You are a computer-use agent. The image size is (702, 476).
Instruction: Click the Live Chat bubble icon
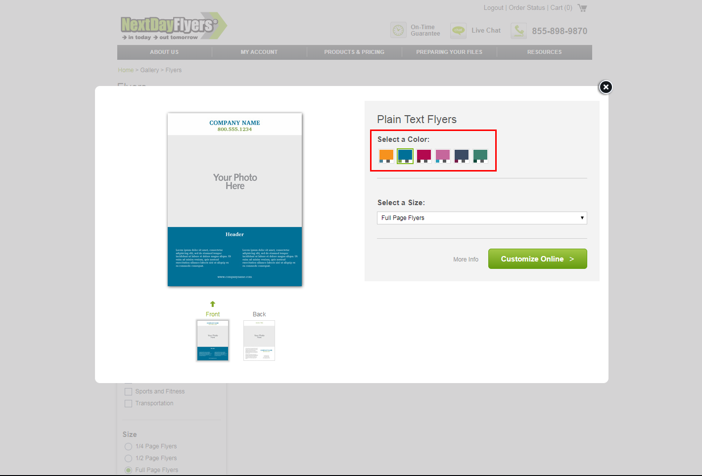[458, 31]
